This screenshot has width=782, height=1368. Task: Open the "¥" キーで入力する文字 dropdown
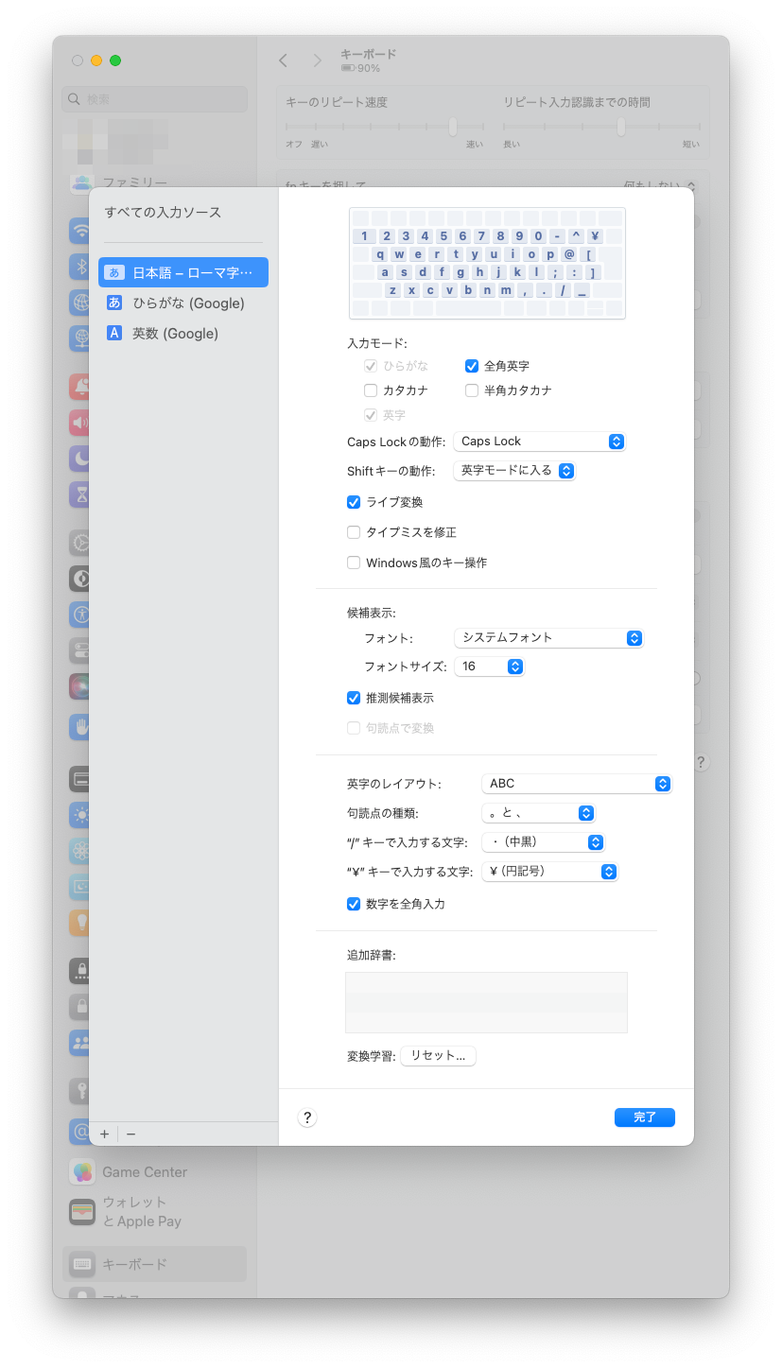click(x=549, y=872)
